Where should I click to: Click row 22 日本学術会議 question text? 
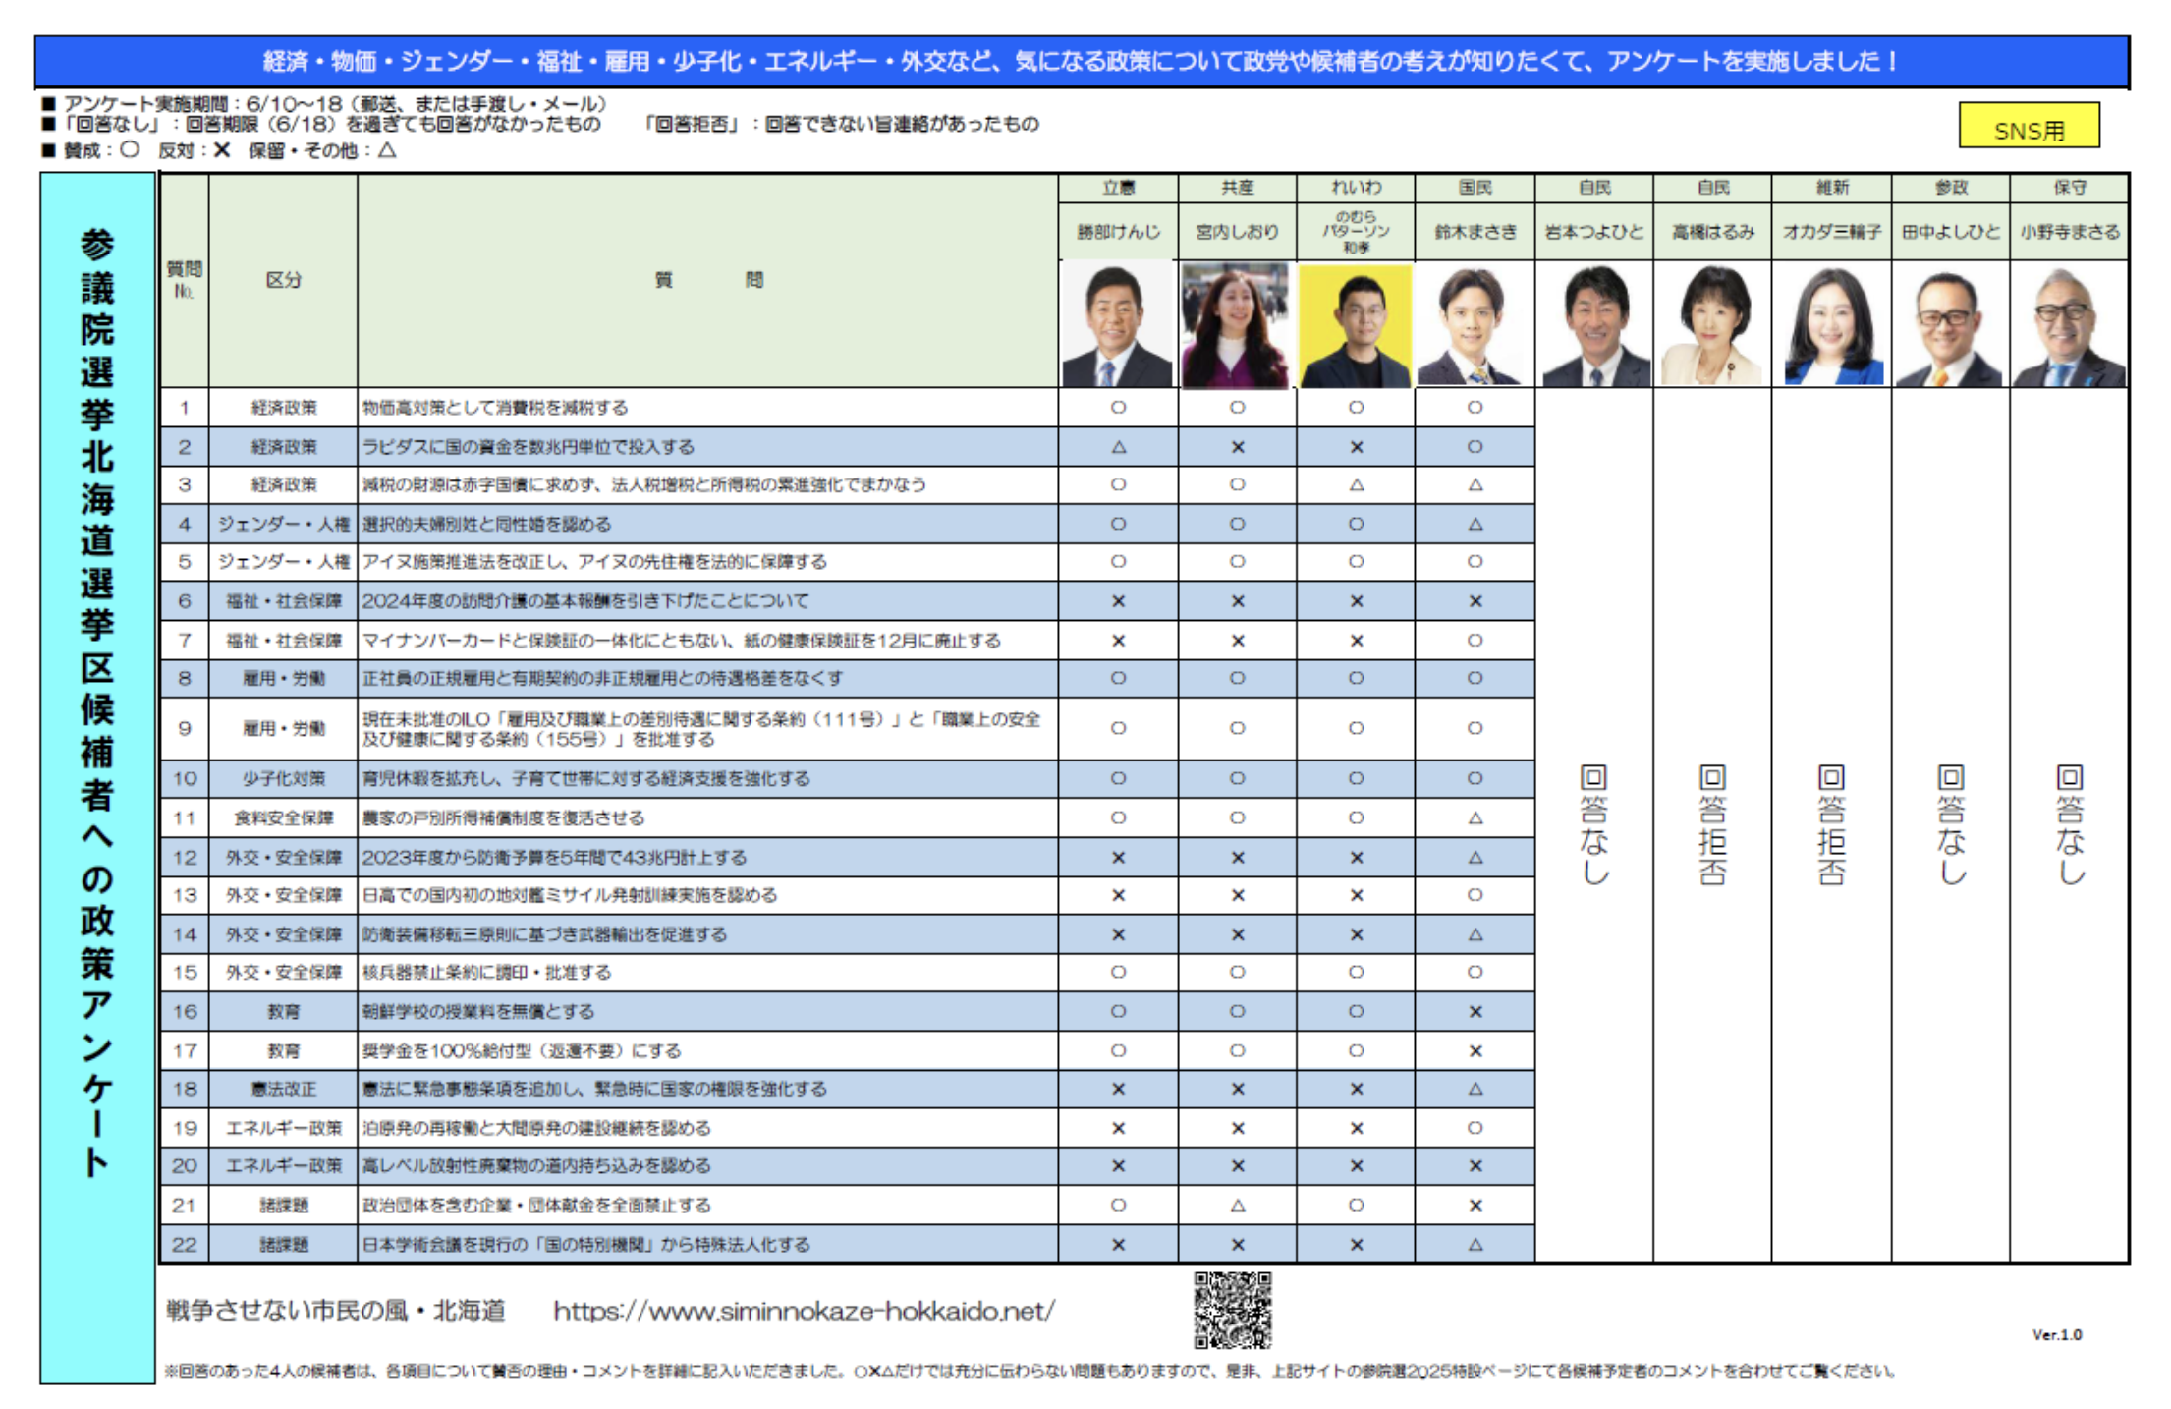click(x=585, y=1245)
